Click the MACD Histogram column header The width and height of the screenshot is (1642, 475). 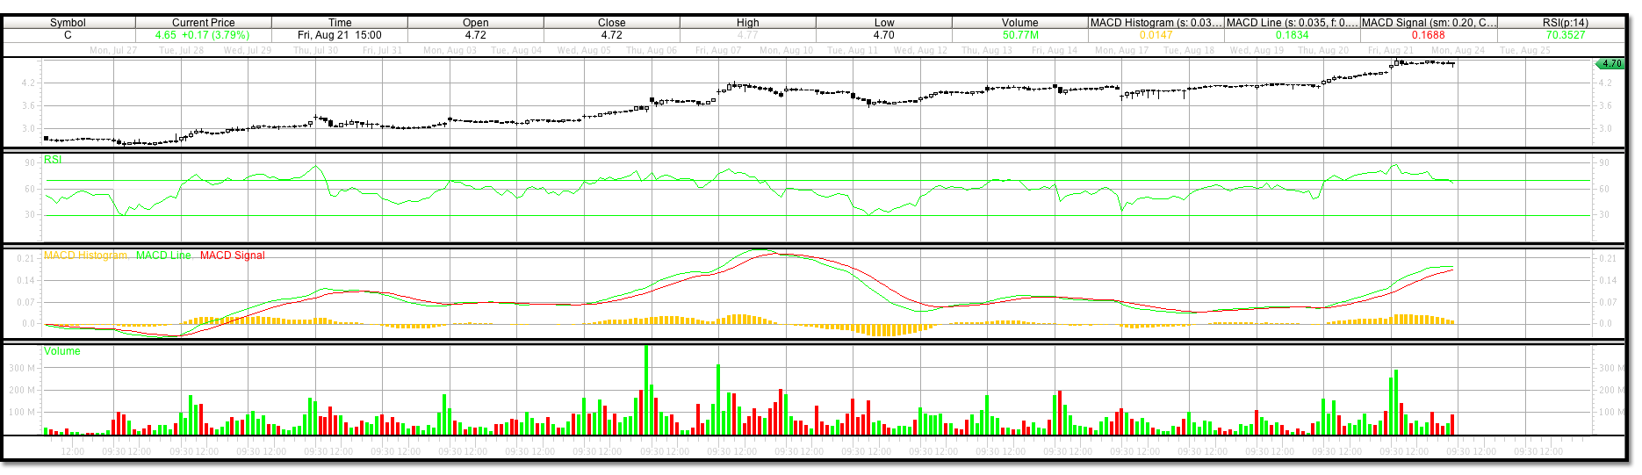pos(1156,23)
